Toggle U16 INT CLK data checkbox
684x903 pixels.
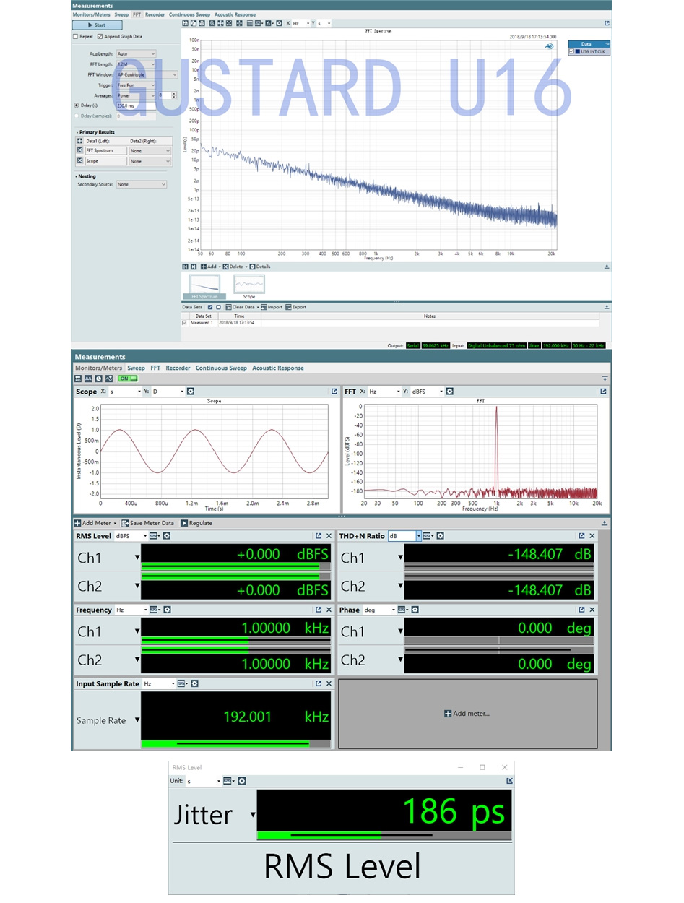(572, 51)
